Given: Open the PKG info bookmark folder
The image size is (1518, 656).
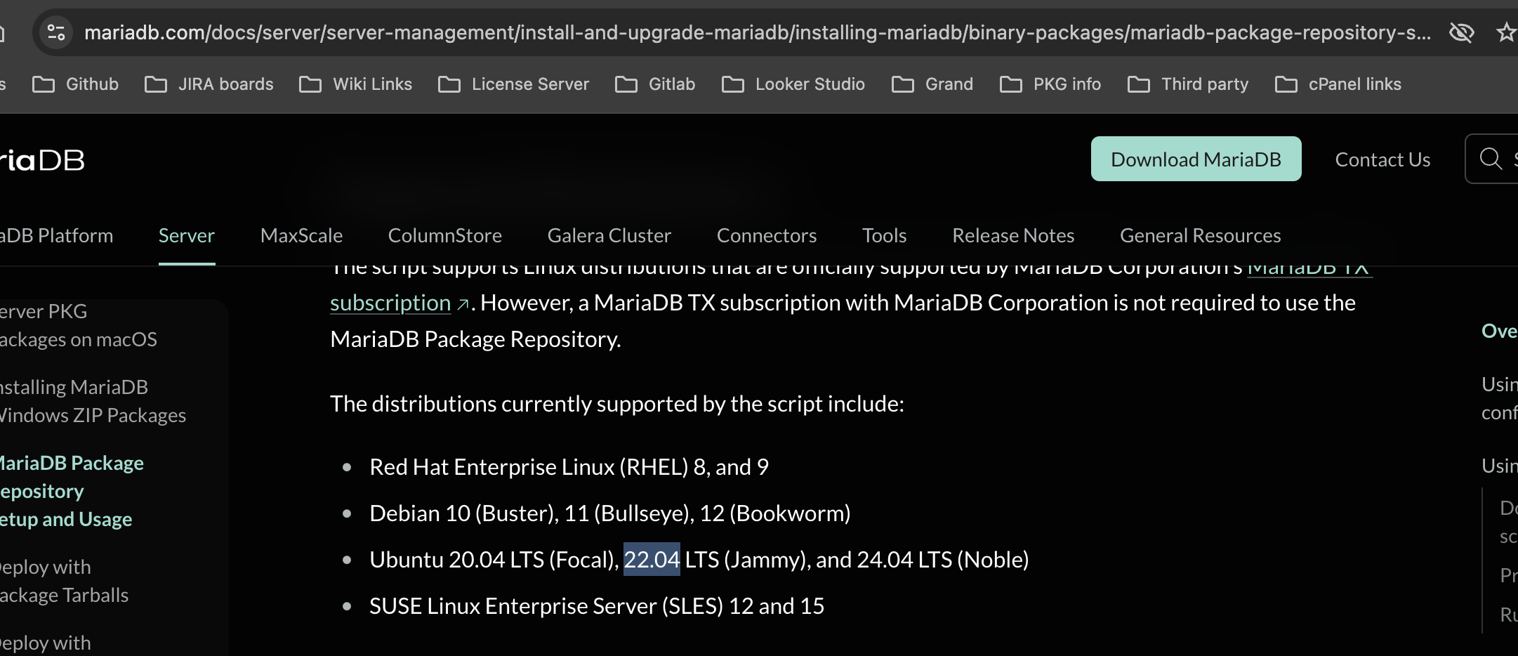Looking at the screenshot, I should (x=1050, y=84).
